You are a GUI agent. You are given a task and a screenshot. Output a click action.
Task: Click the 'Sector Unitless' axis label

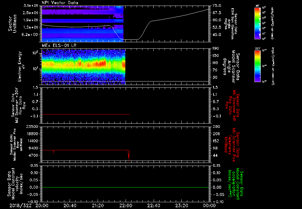pyautogui.click(x=12, y=24)
